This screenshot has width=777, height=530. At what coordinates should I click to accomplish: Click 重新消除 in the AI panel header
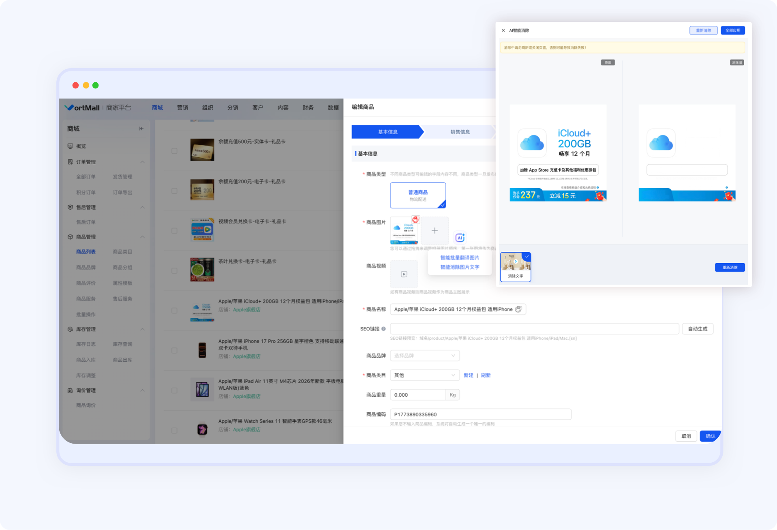tap(704, 30)
